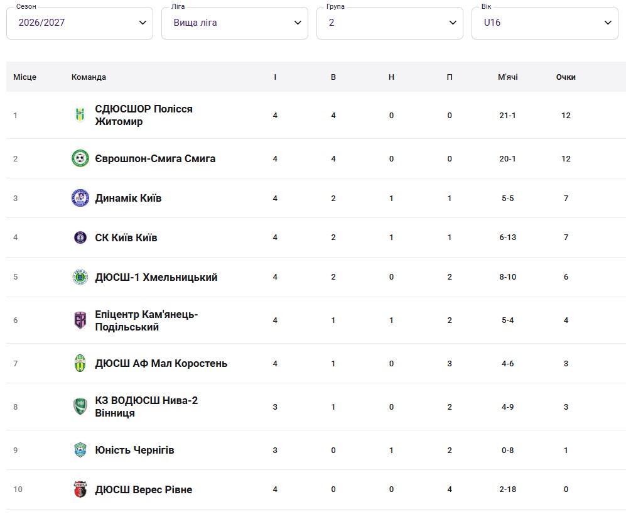This screenshot has height=519, width=626.
Task: Click the Нива-2 Вінниця green shield logo
Action: [80, 407]
